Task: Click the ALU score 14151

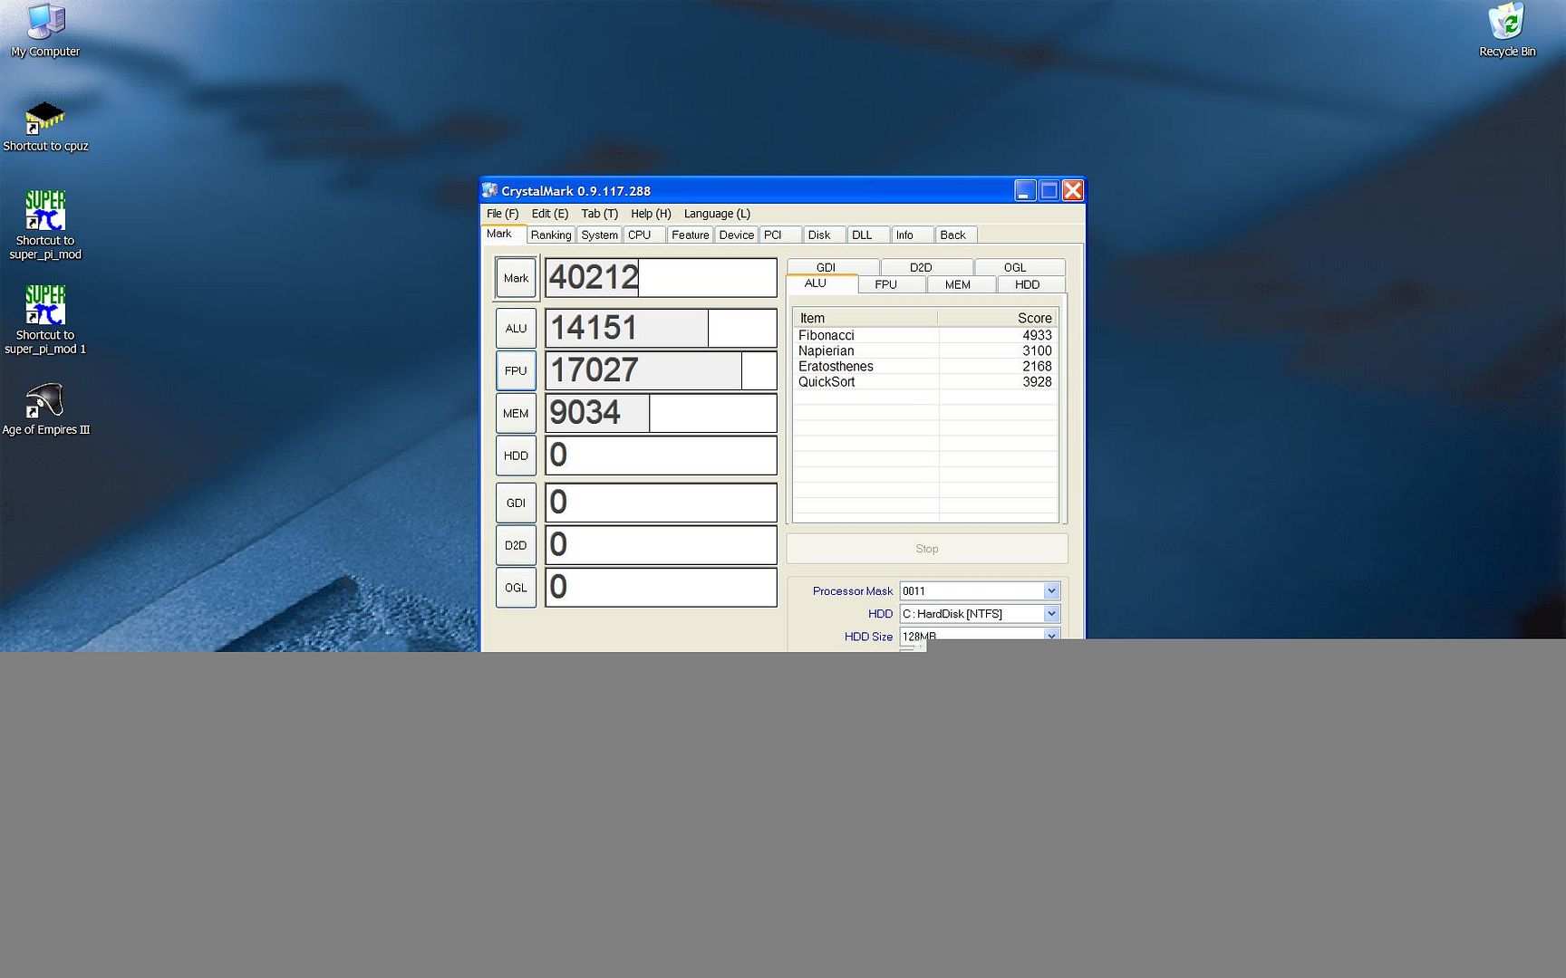Action: (661, 328)
